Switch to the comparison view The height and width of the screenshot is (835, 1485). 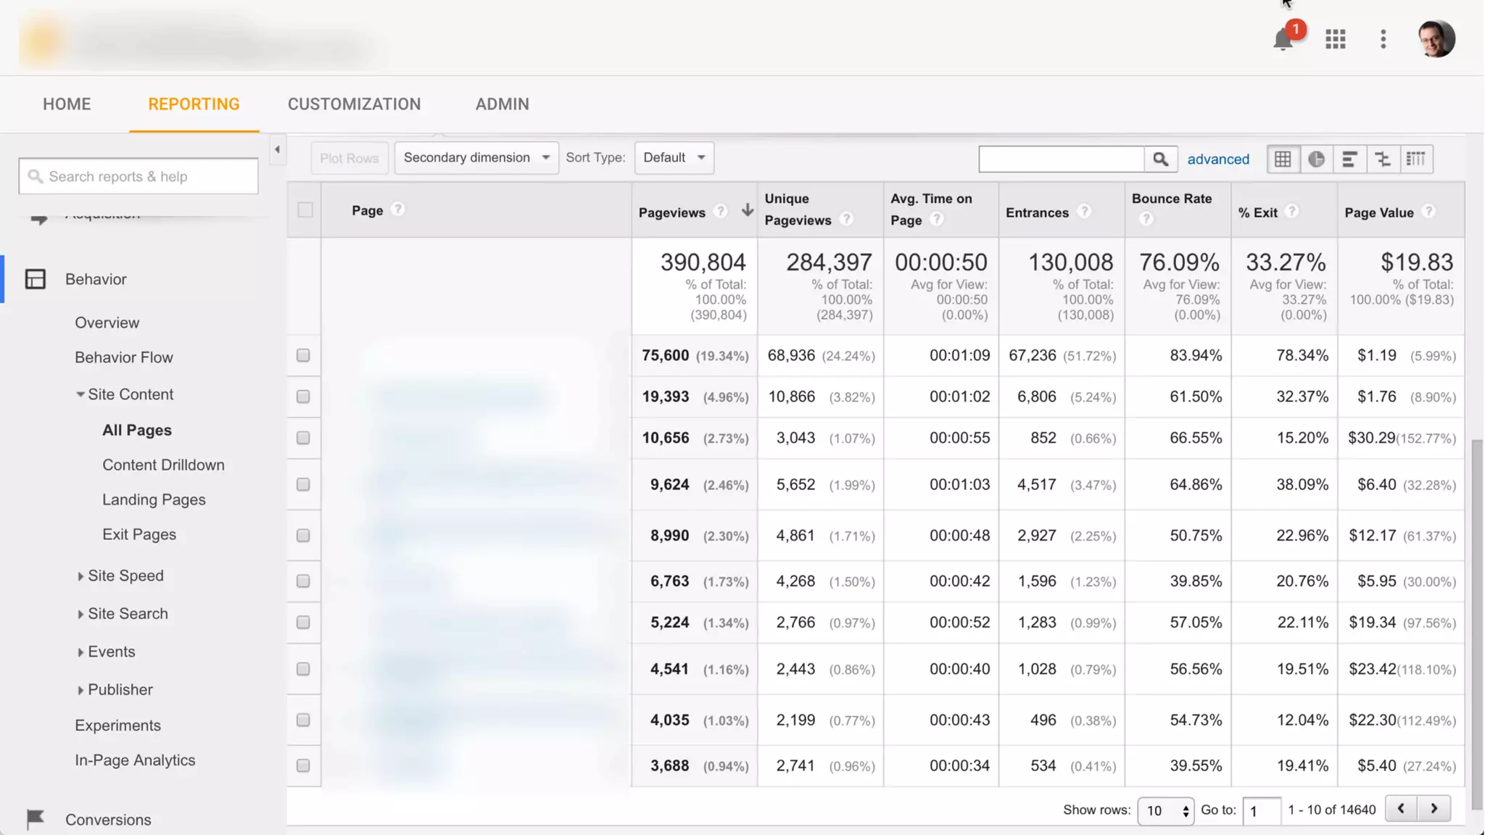click(1382, 159)
